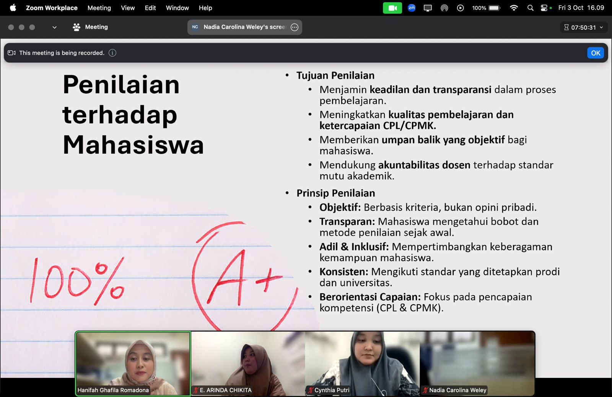Click the recording info circle icon
Viewport: 612px width, 397px height.
(112, 53)
